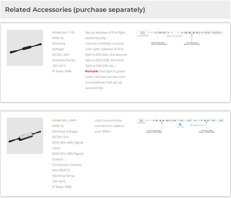The image size is (231, 198).
Task: Click the blue X 'Over 300m' icon
Action: tap(180, 124)
